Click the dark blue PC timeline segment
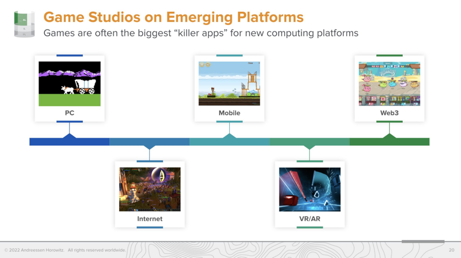Image resolution: width=461 pixels, height=258 pixels. (53, 142)
